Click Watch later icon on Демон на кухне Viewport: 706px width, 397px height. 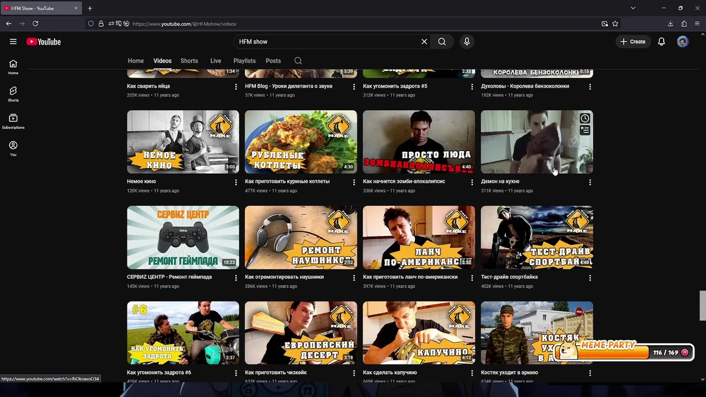pyautogui.click(x=585, y=118)
